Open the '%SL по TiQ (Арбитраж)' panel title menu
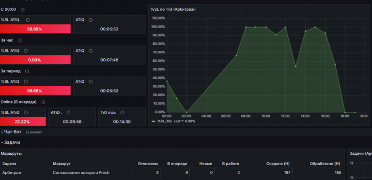Image resolution: width=372 pixels, height=180 pixels. pyautogui.click(x=173, y=10)
